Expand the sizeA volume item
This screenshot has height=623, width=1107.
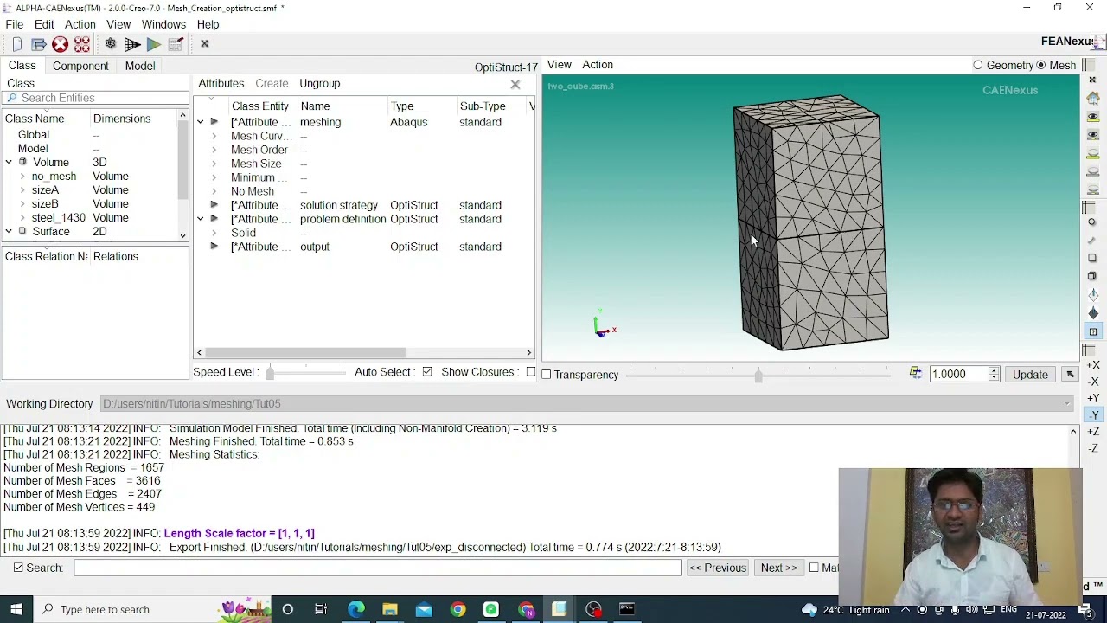click(x=22, y=190)
